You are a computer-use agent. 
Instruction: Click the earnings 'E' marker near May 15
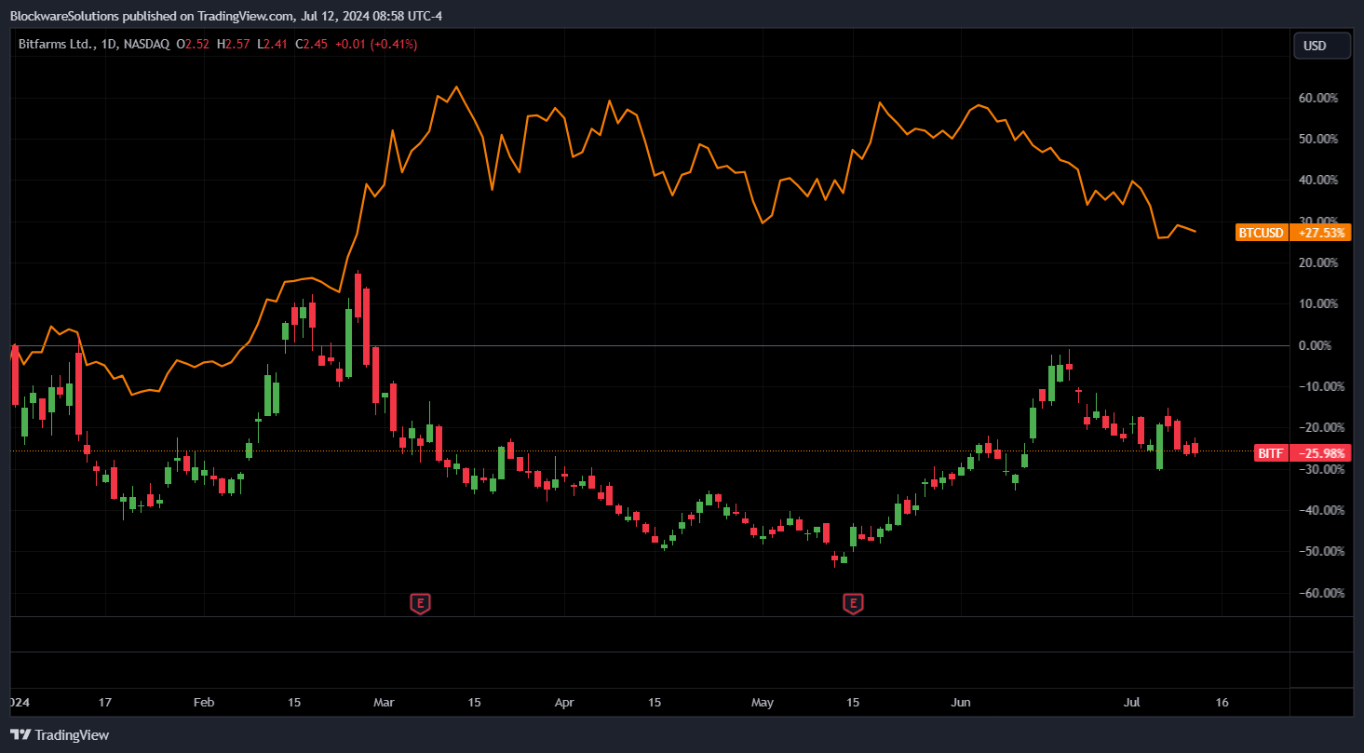click(853, 604)
